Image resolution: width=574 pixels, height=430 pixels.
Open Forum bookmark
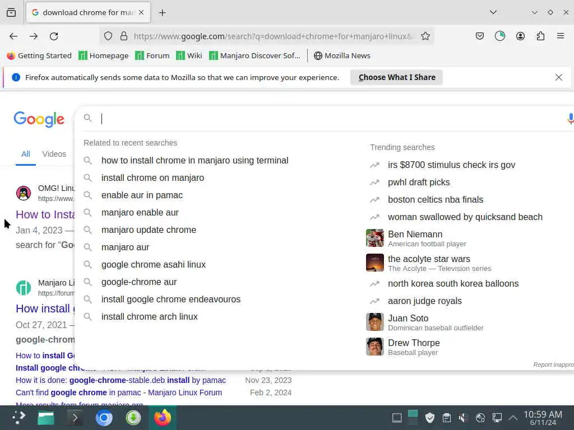152,55
